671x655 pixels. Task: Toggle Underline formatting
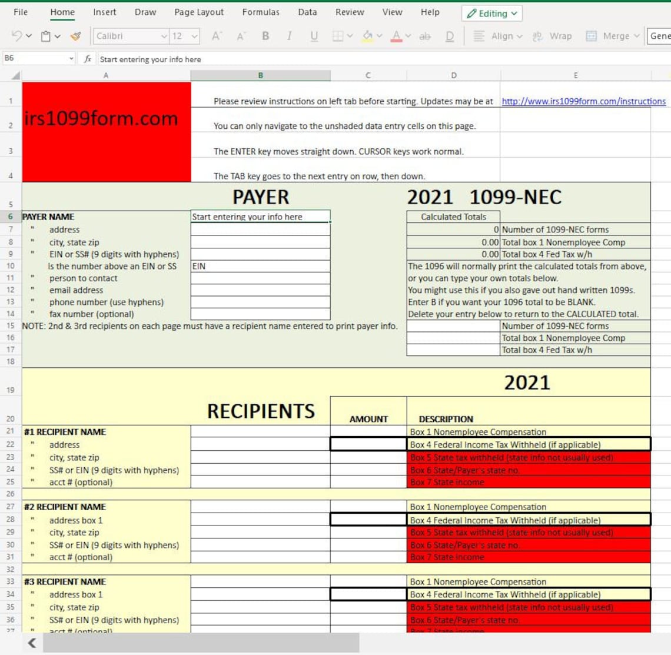point(314,36)
